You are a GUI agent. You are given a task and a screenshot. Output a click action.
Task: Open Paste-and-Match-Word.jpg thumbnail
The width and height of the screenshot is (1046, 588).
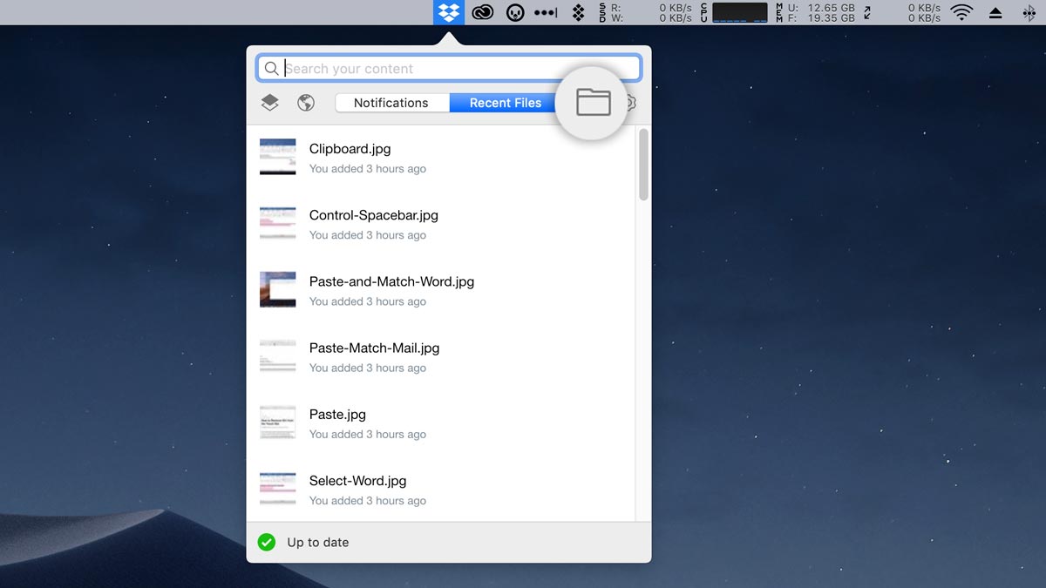click(277, 289)
